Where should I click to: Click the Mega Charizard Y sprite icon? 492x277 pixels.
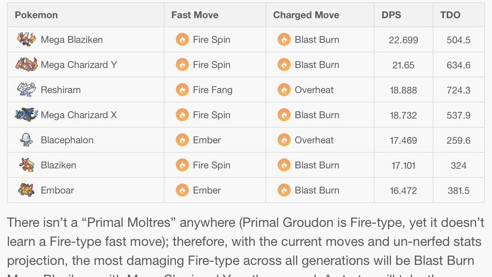[x=26, y=64]
